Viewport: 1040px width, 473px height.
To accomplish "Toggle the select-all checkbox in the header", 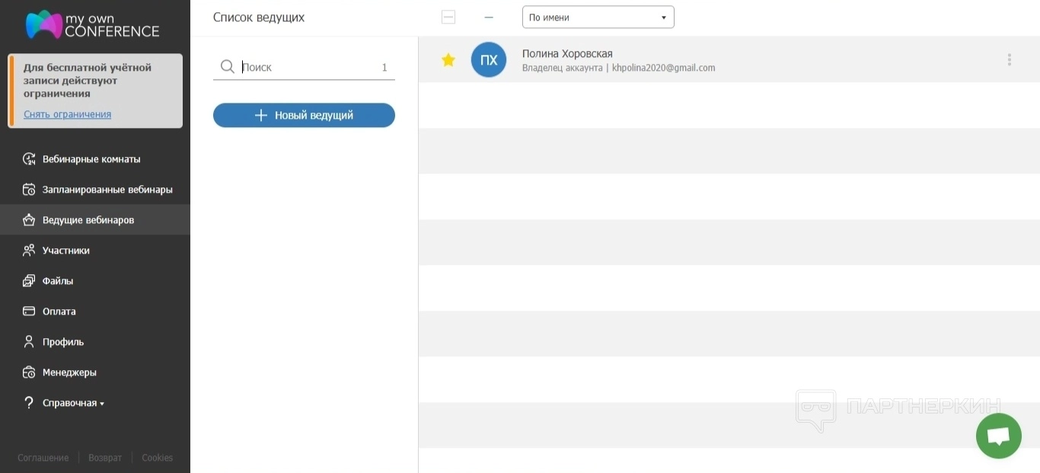I will 448,18.
